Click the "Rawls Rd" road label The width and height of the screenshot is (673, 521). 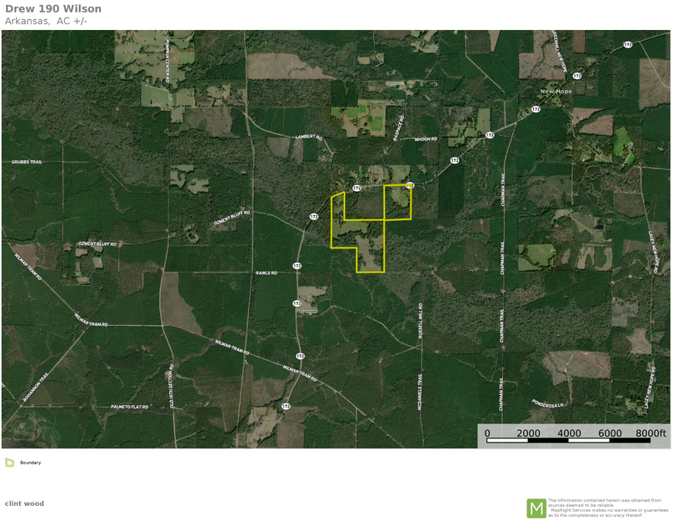[267, 273]
